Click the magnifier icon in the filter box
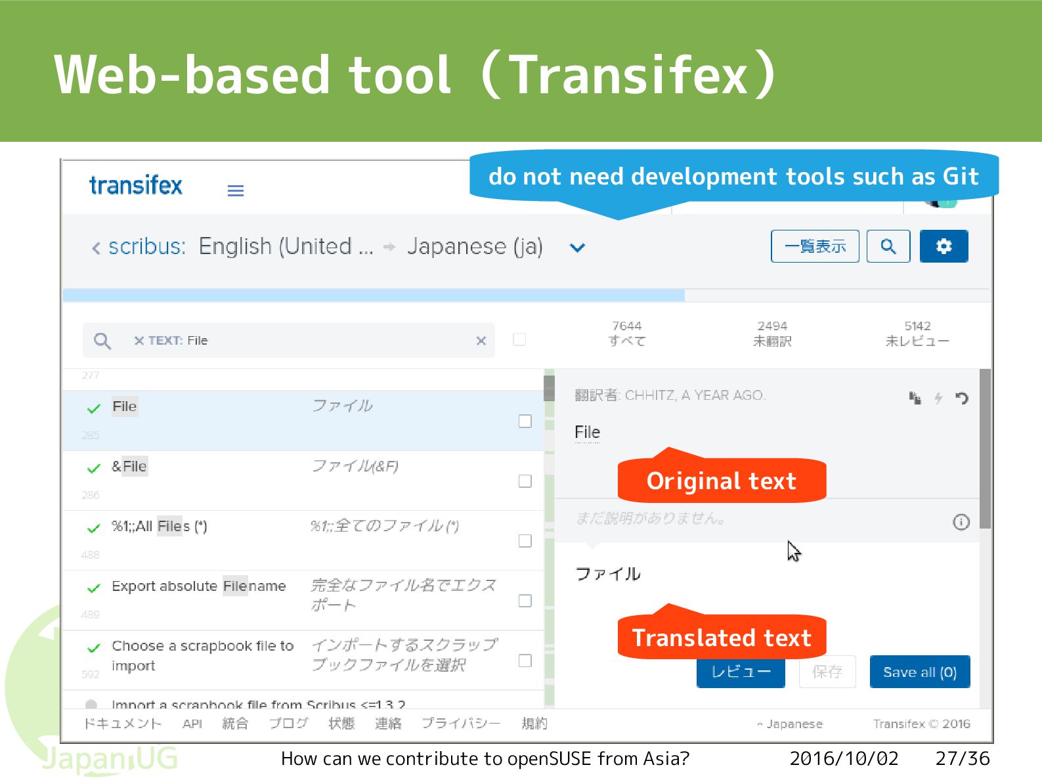Image resolution: width=1042 pixels, height=782 pixels. pos(102,340)
